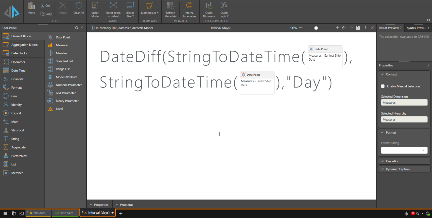Open the Interval (days) tab dropdown arrow
The image size is (432, 218).
click(x=113, y=213)
